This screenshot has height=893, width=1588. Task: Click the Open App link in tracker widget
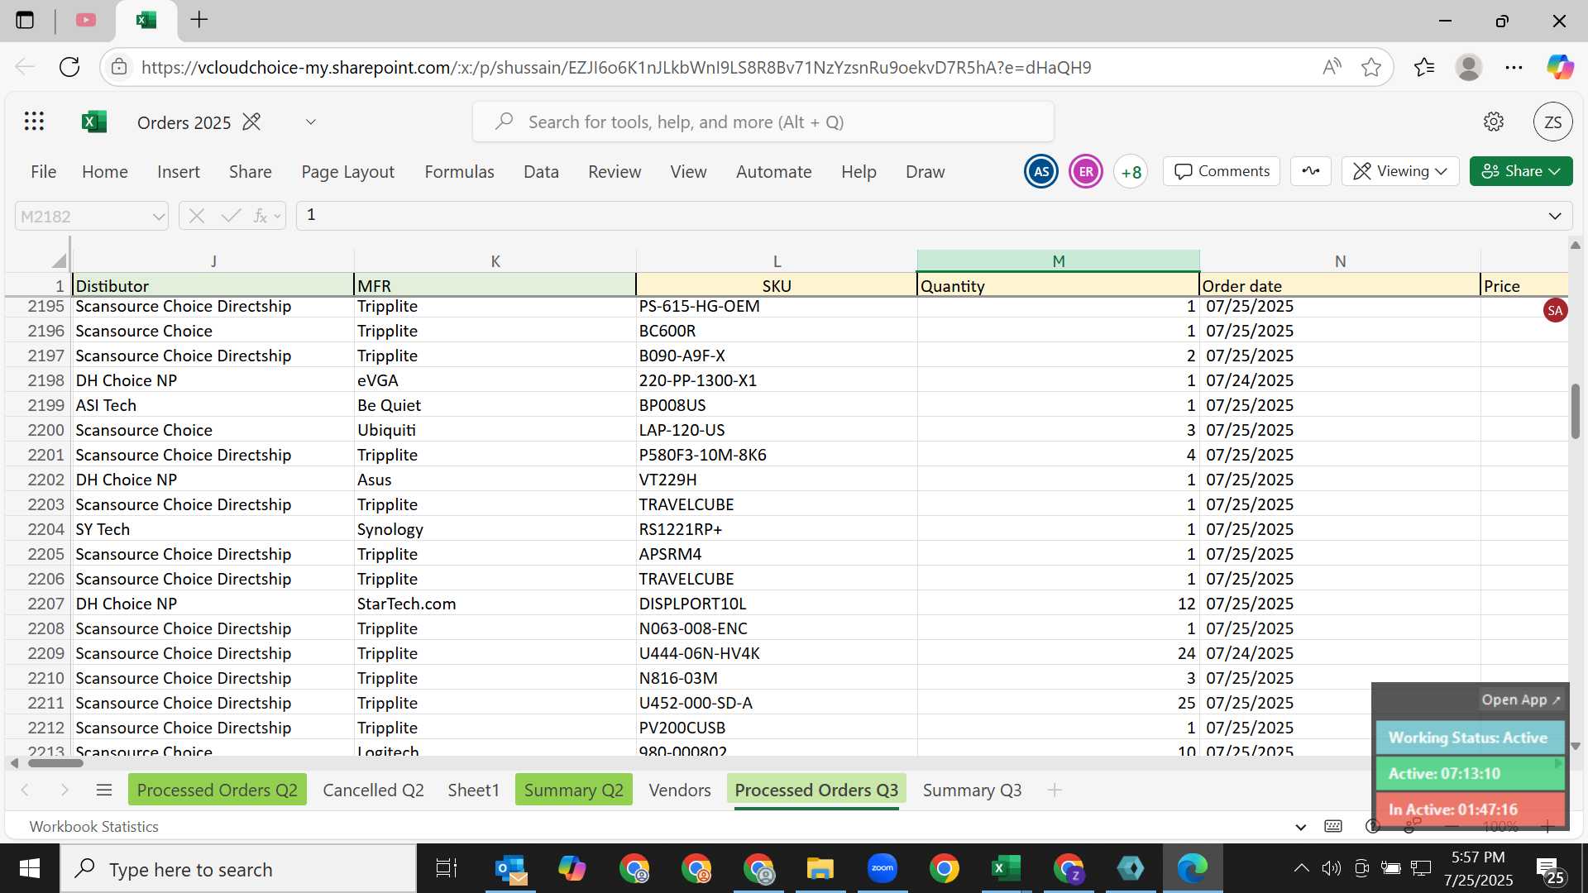pos(1521,700)
